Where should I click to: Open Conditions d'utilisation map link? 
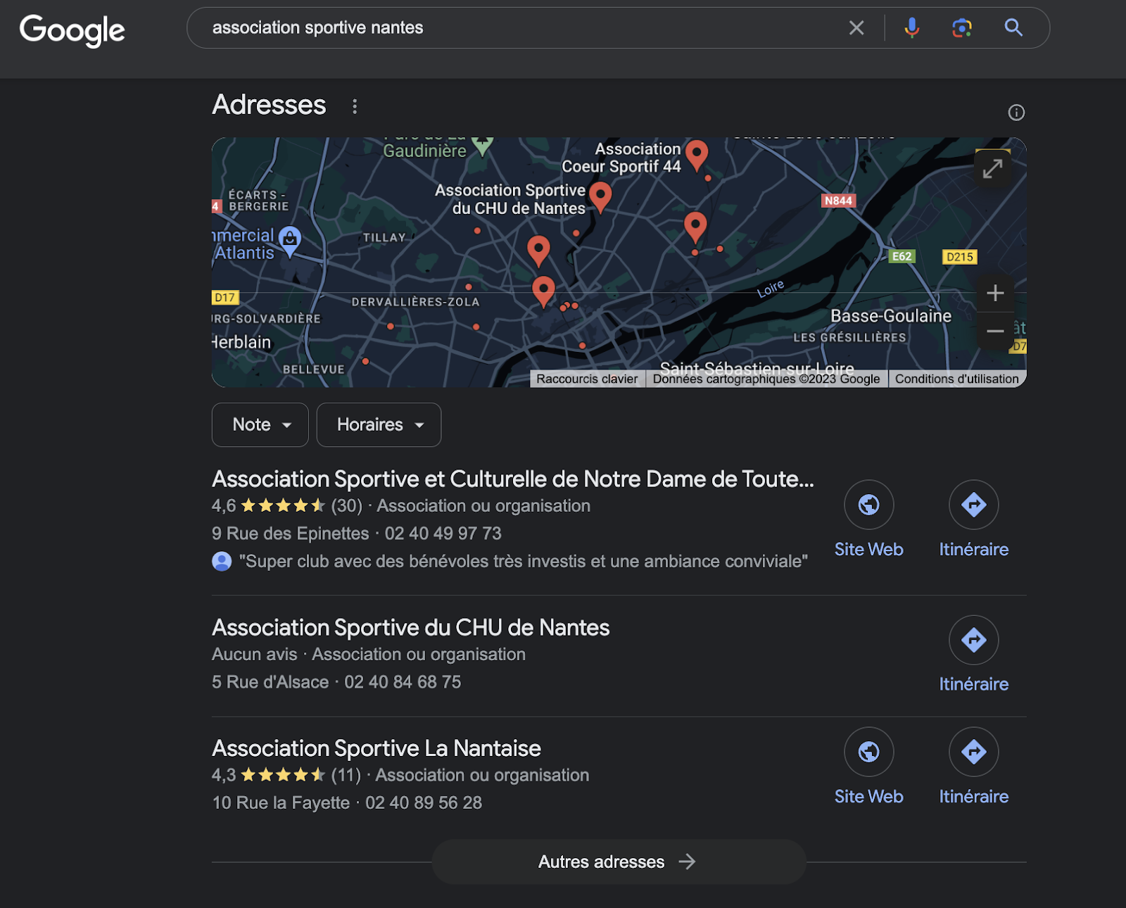(957, 379)
